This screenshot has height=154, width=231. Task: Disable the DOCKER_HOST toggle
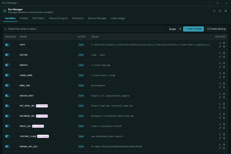tap(7, 95)
